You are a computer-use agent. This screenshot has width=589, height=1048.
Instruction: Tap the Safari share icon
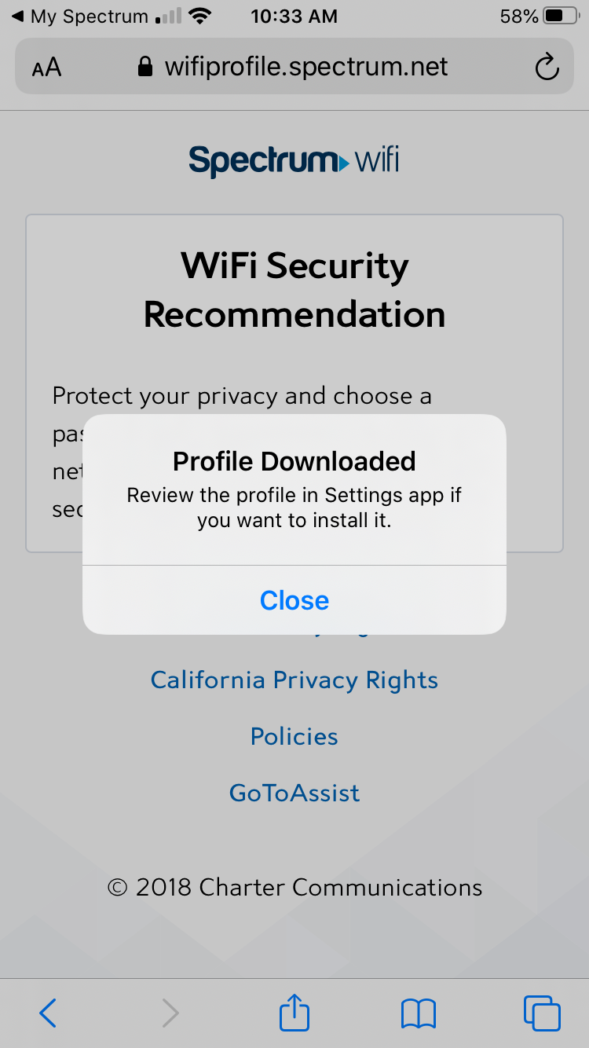[x=294, y=1013]
